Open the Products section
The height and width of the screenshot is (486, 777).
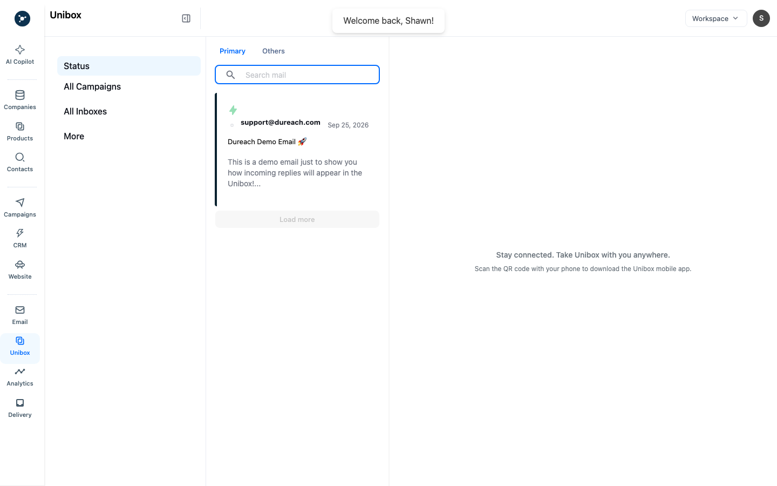(20, 131)
